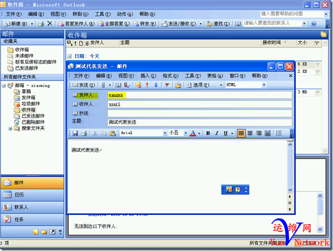Toggle Bold formatting
The image size is (333, 251).
tap(208, 133)
